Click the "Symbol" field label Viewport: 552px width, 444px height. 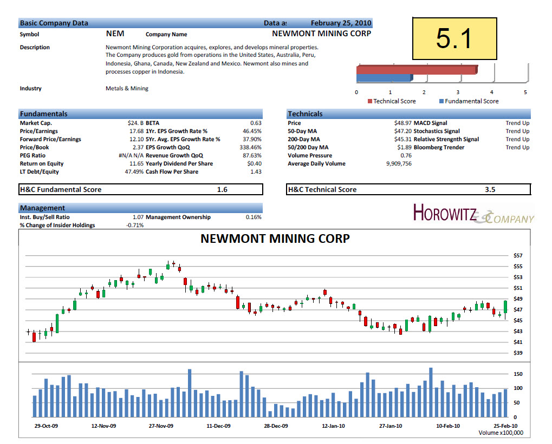click(29, 35)
